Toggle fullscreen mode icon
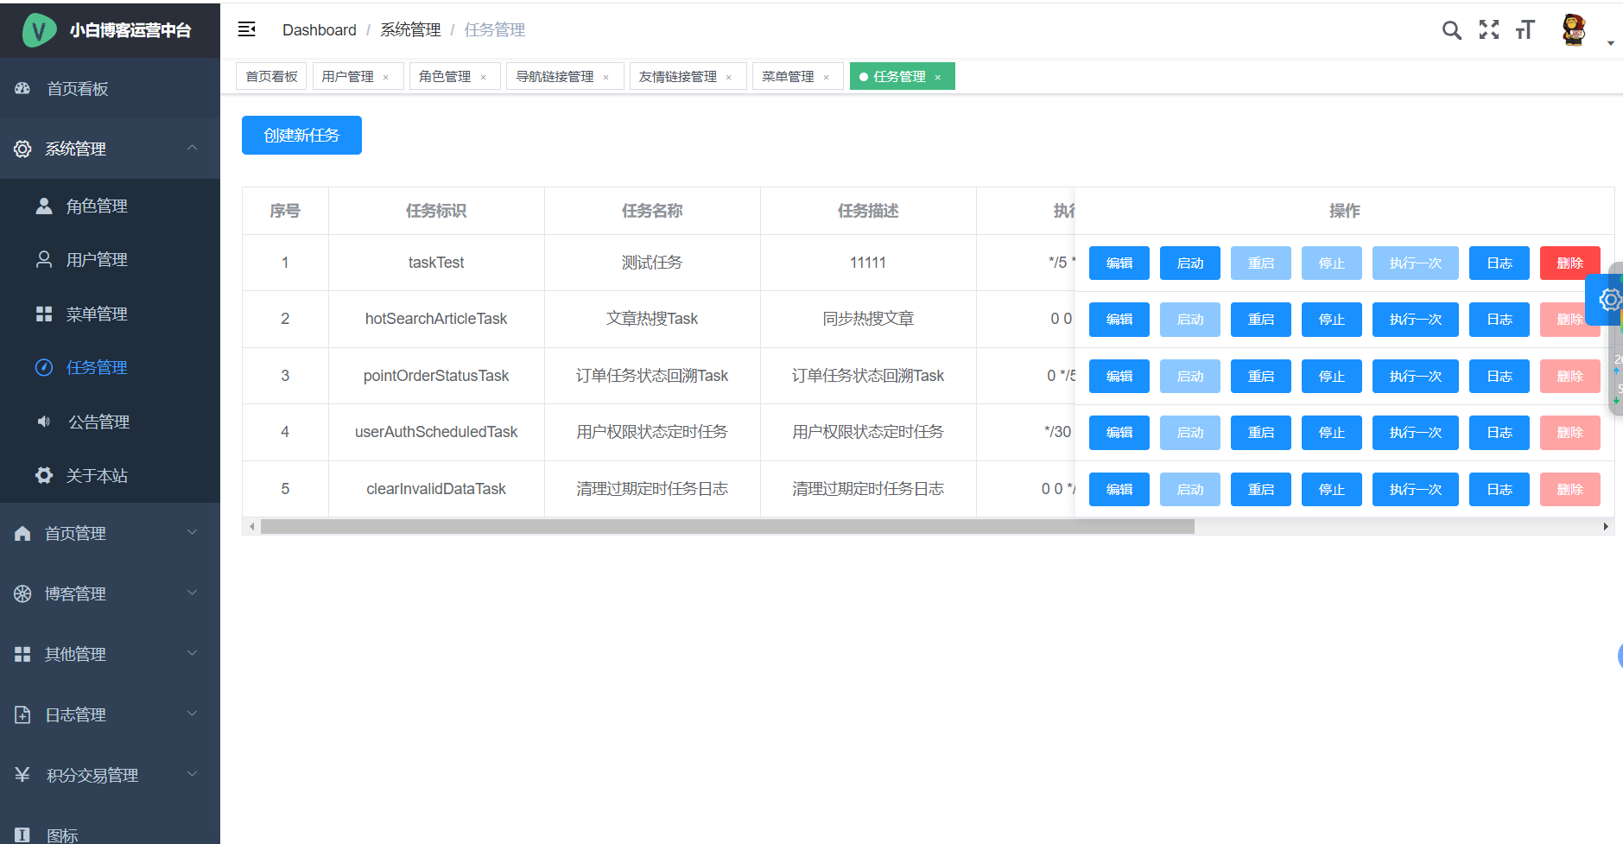Viewport: 1623px width, 844px height. tap(1489, 29)
